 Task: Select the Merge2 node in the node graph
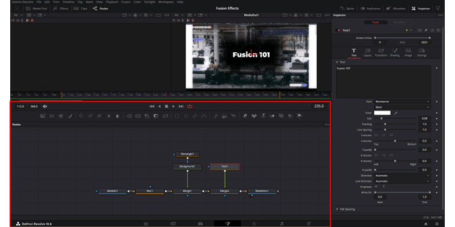[x=224, y=191]
